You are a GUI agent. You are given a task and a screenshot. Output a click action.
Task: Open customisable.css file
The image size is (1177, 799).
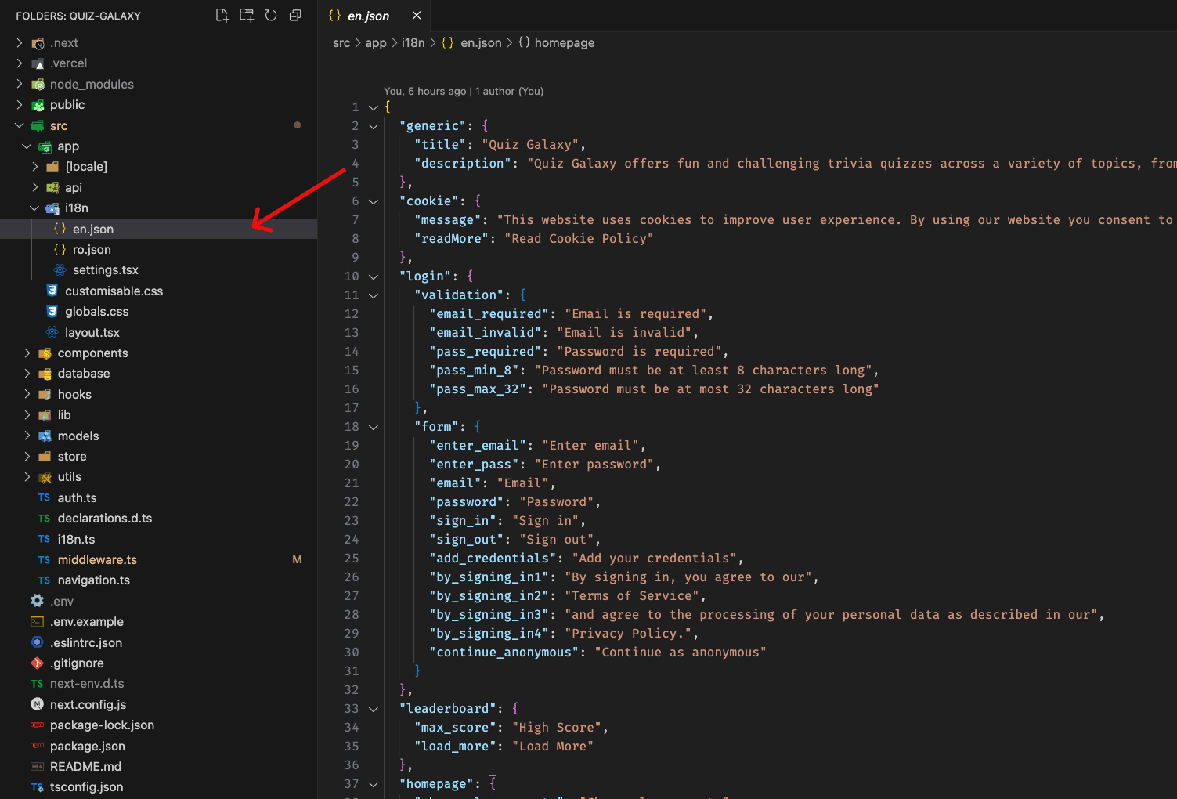pyautogui.click(x=158, y=291)
